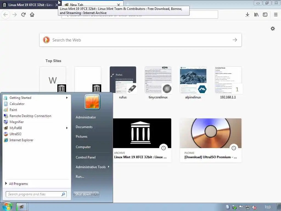Open Linux Mint 19 XFCE archive highlight card
Viewport: 281px width, 211px height.
tap(142, 140)
